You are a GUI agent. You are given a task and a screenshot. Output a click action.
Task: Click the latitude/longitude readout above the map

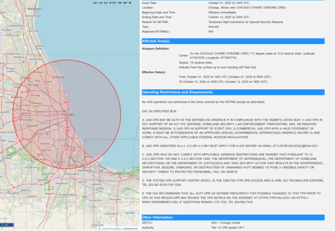click(112, 3)
